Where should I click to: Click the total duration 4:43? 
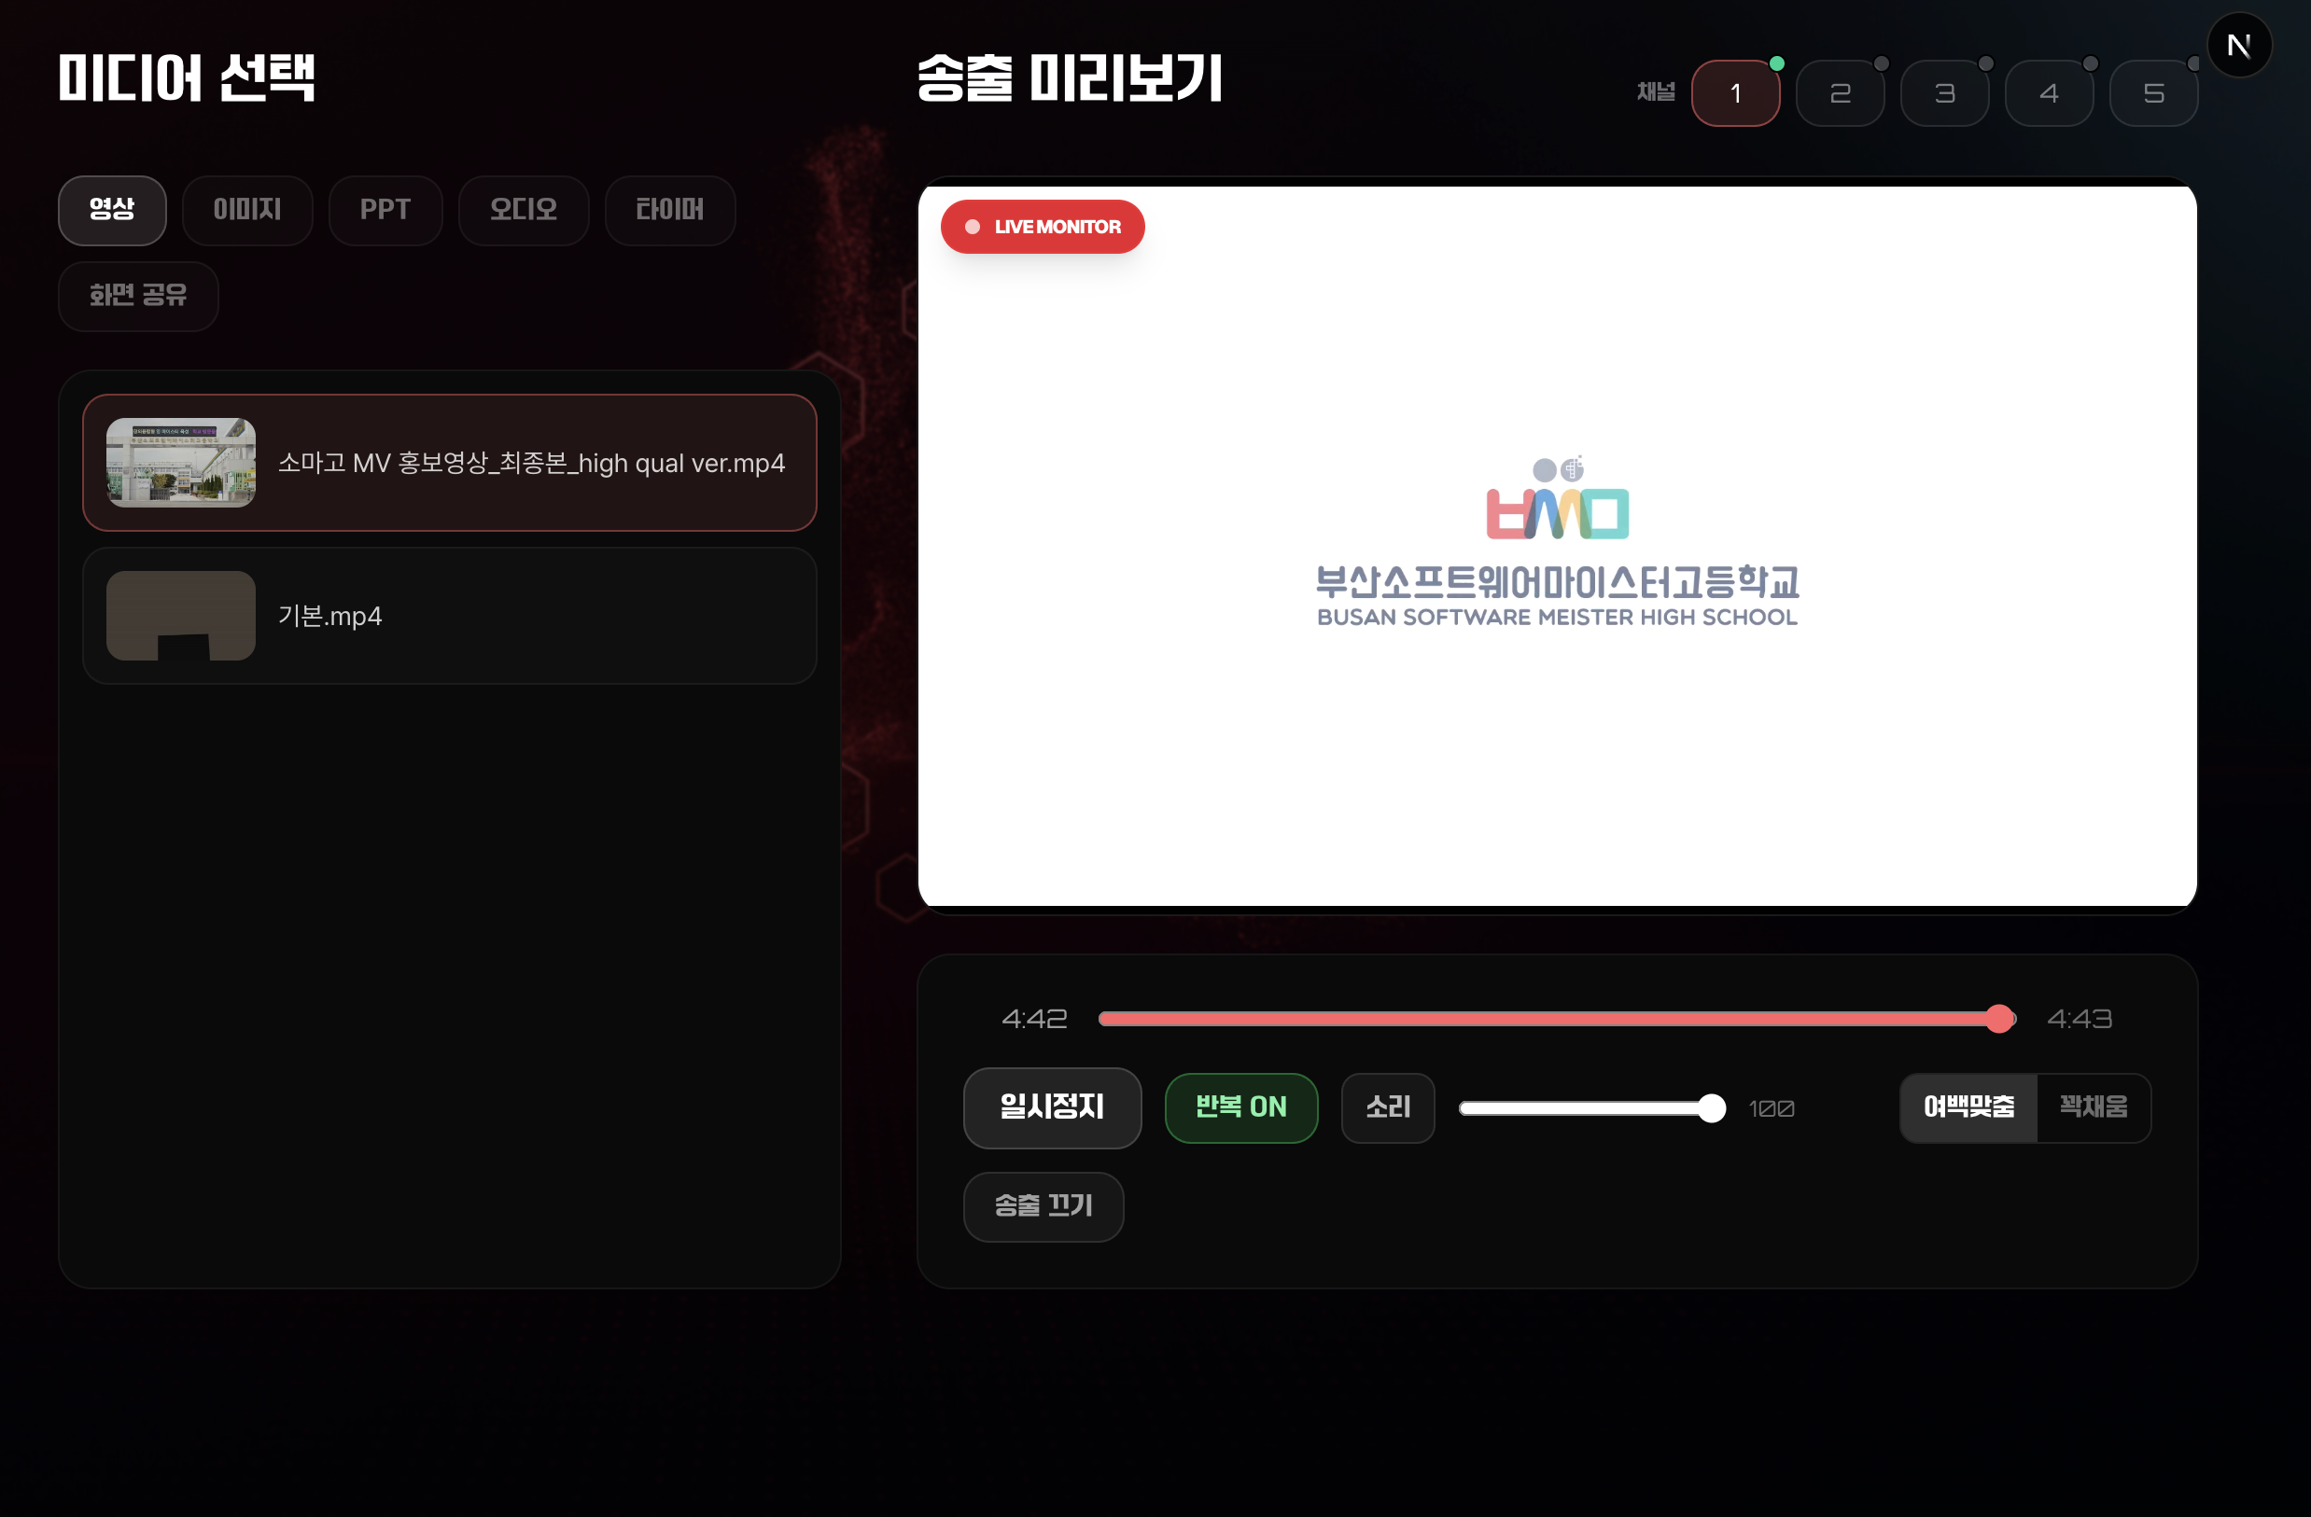(2080, 1019)
